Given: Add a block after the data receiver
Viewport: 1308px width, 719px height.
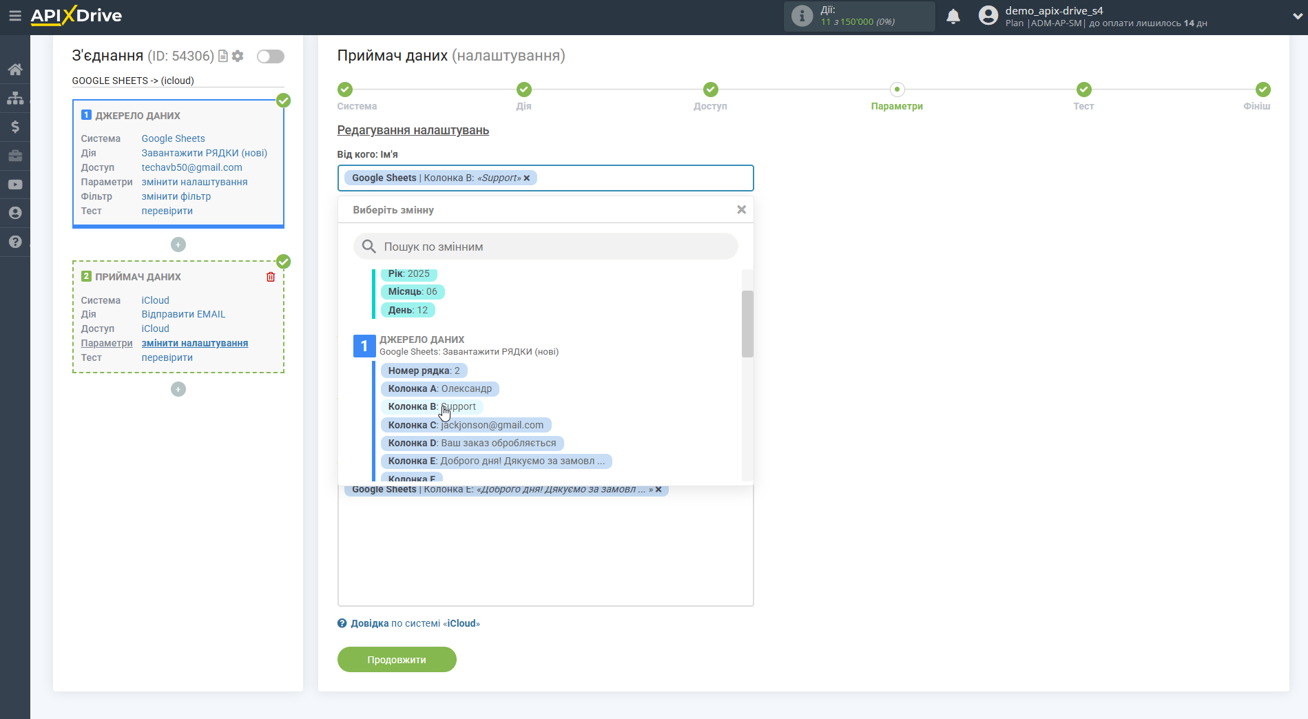Looking at the screenshot, I should (178, 389).
